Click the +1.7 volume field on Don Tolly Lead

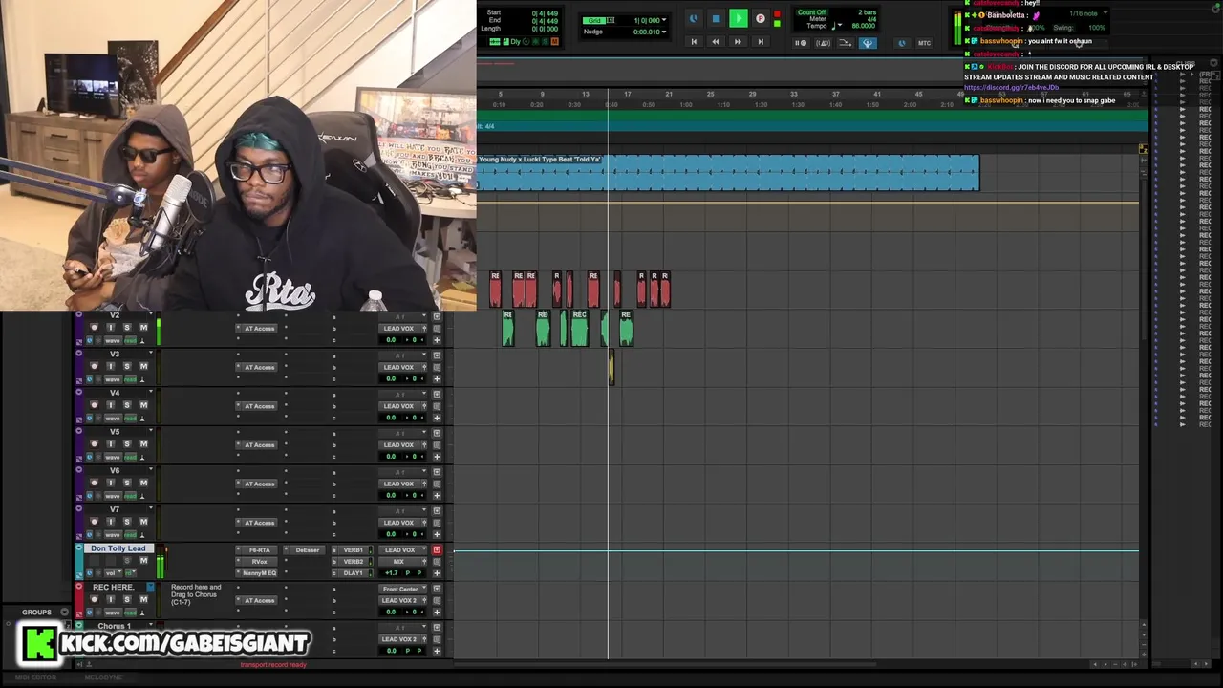(x=391, y=573)
